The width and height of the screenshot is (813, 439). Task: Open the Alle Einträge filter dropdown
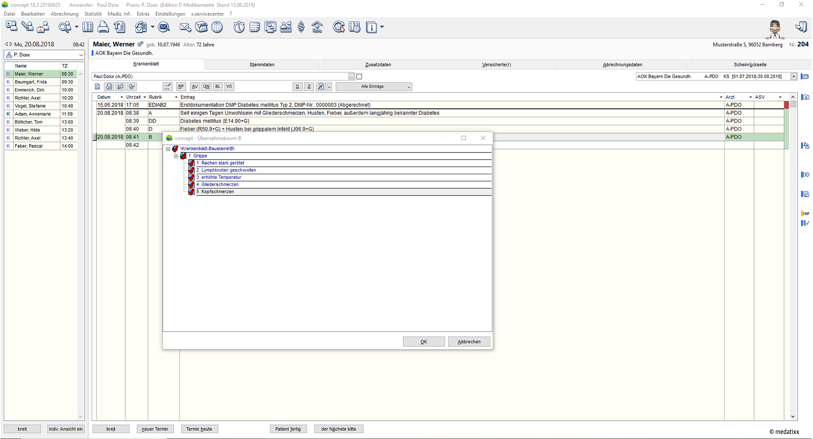[x=373, y=86]
